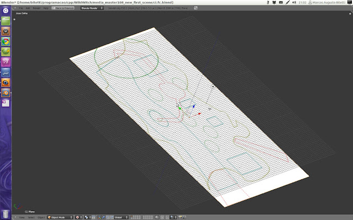This screenshot has width=353, height=220.
Task: Open the Help menu
Action: tap(46, 8)
